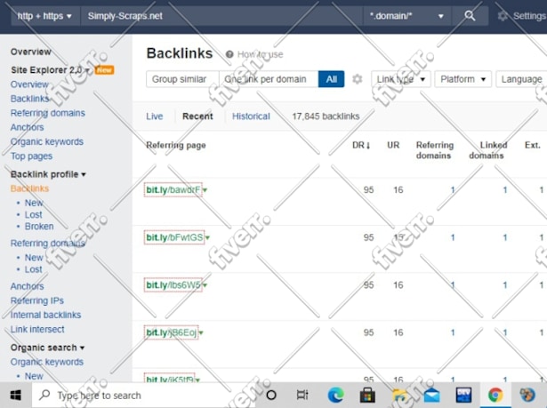Open Referring IPs in sidebar
Screen dimensions: 547x408
pos(37,300)
